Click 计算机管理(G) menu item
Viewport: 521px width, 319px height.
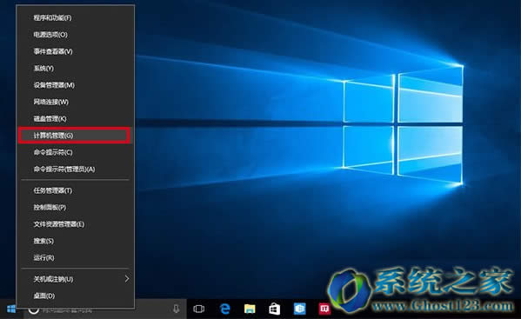(x=75, y=136)
